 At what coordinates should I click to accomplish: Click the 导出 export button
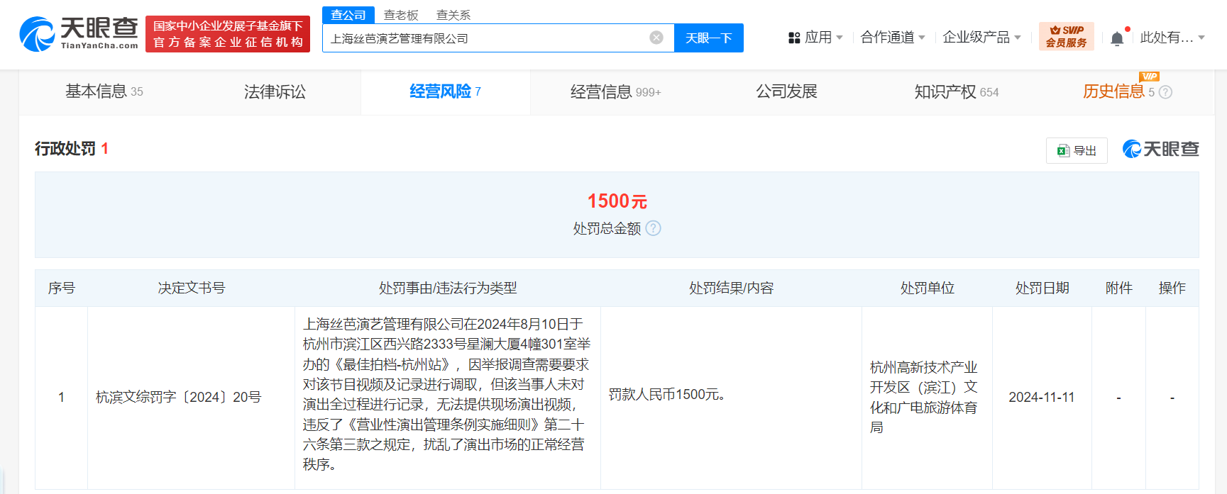tap(1077, 150)
